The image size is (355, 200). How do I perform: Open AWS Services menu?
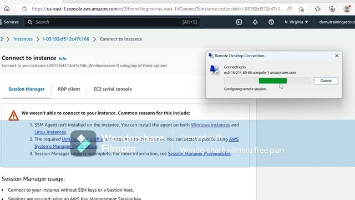[9, 22]
